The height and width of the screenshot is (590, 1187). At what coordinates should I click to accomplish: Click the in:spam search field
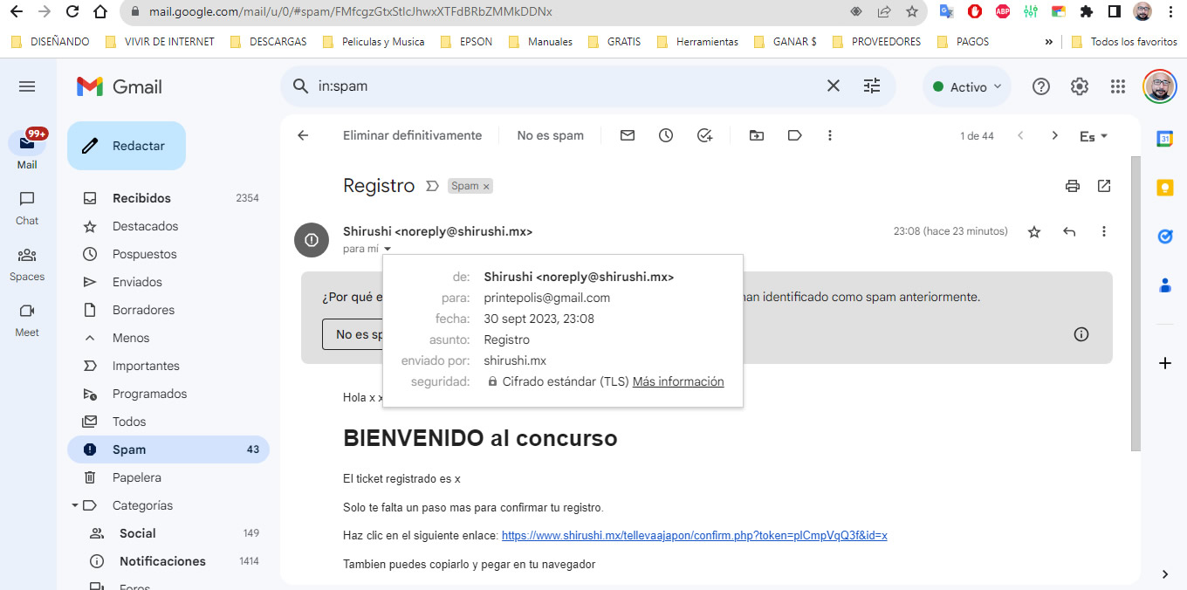pos(559,86)
